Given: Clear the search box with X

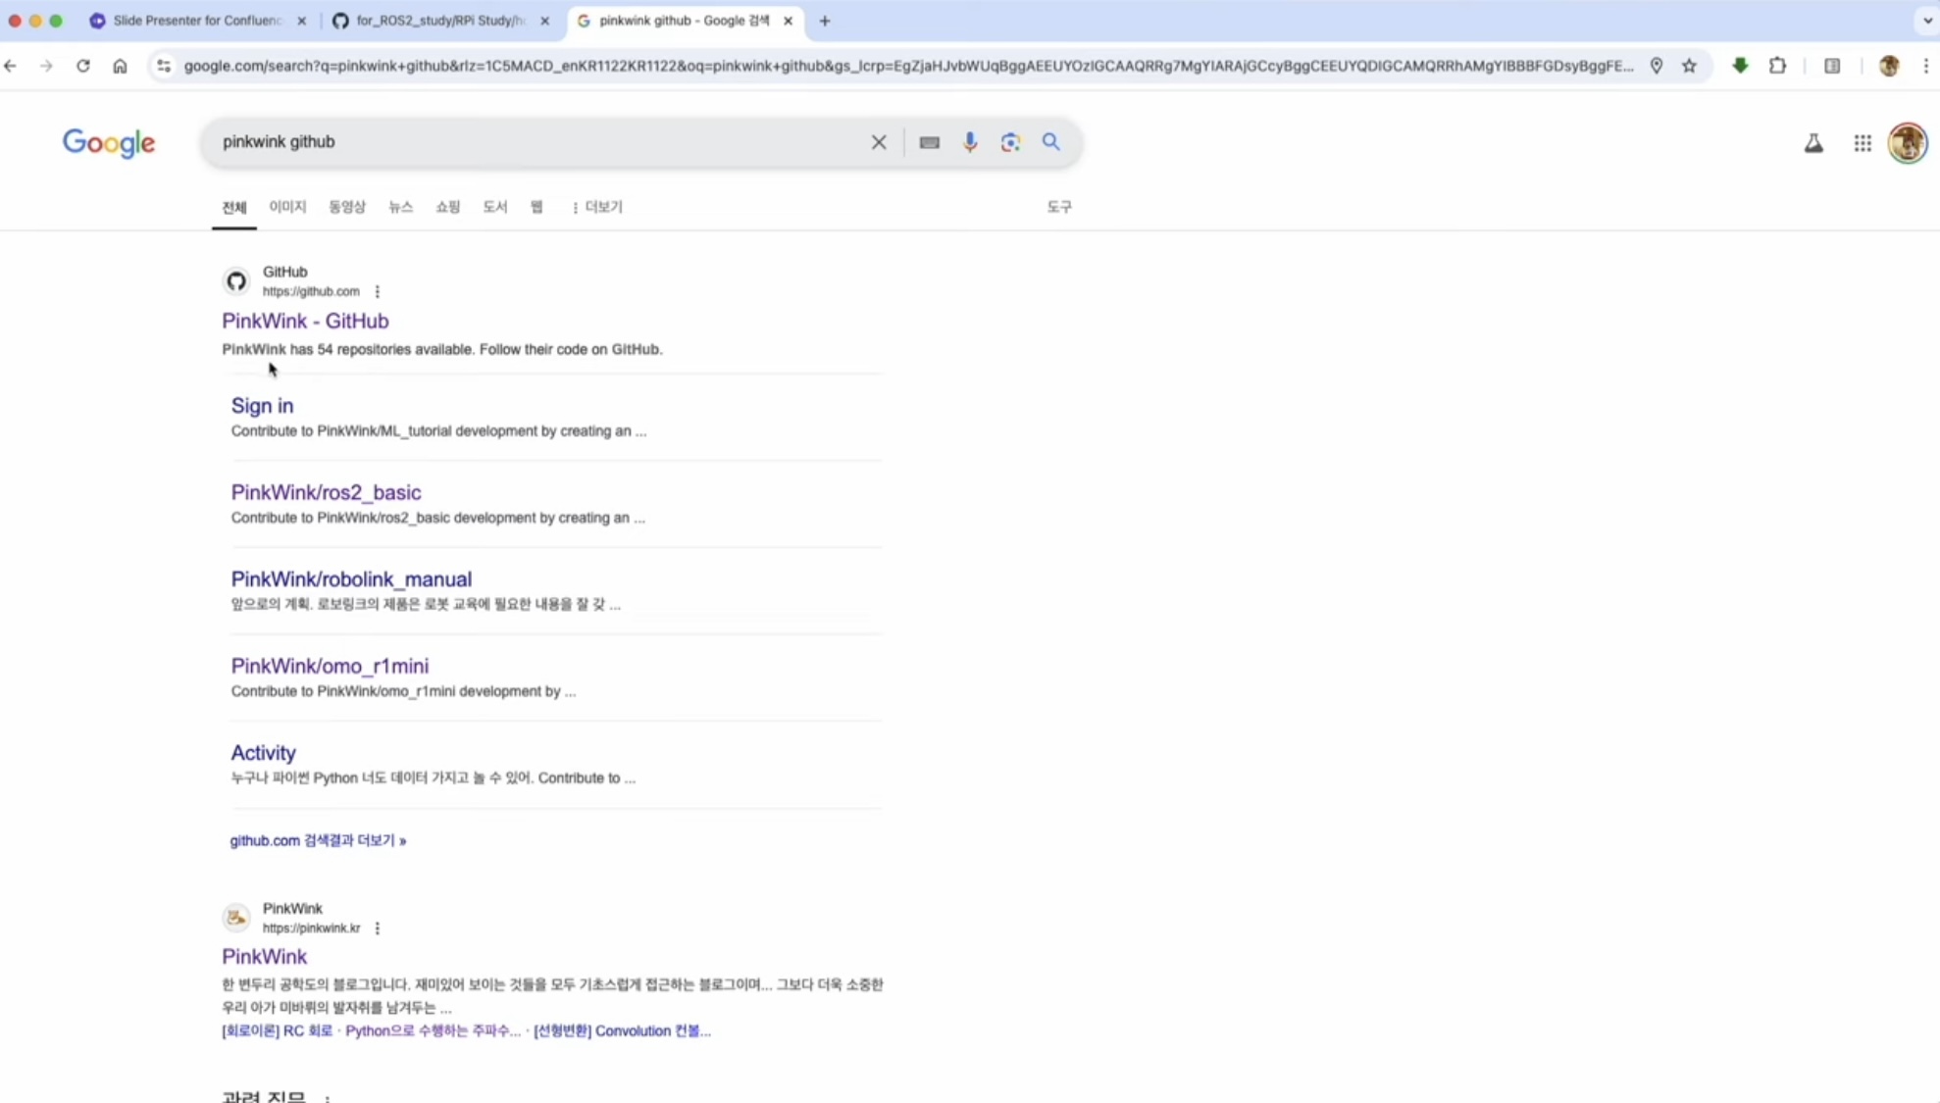Looking at the screenshot, I should click(878, 142).
